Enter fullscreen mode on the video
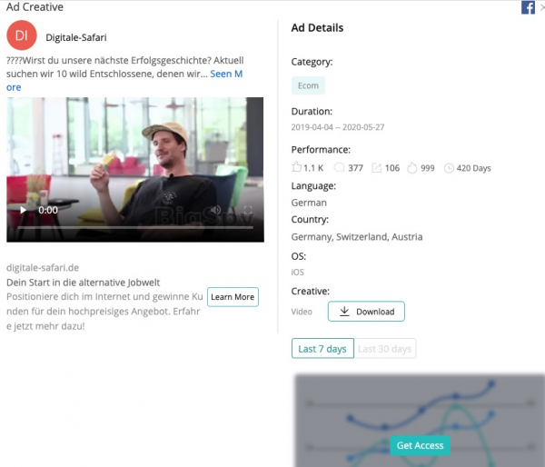 pos(248,210)
